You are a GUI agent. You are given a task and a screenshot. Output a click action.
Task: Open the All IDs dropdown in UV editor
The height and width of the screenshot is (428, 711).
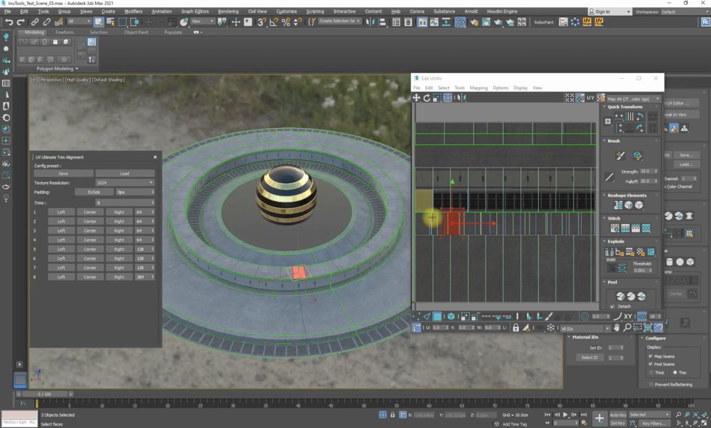[584, 329]
